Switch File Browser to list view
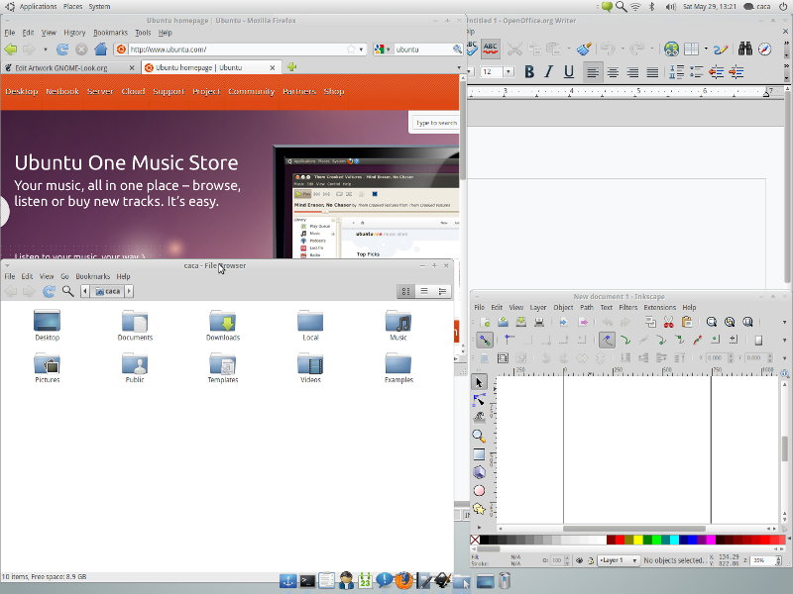 [424, 291]
